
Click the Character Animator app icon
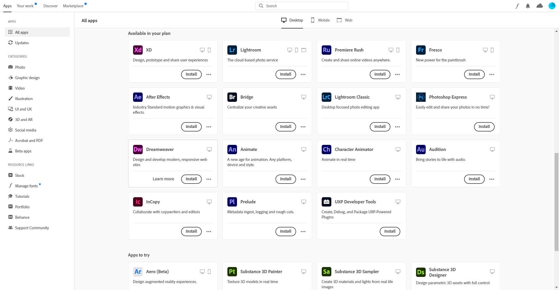pos(326,150)
